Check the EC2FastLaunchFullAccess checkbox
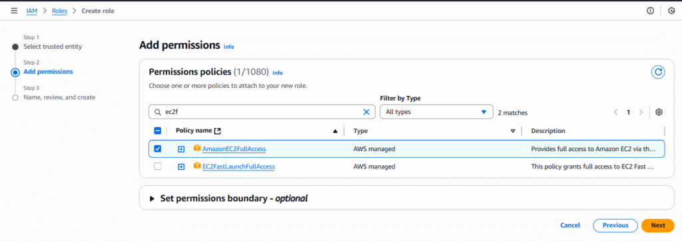This screenshot has width=682, height=241. (x=157, y=166)
